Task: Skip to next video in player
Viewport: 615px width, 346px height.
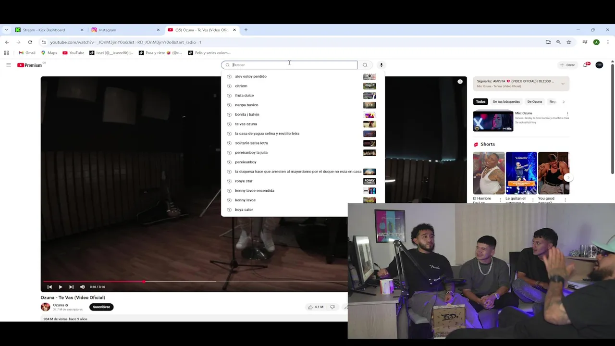Action: [x=71, y=287]
